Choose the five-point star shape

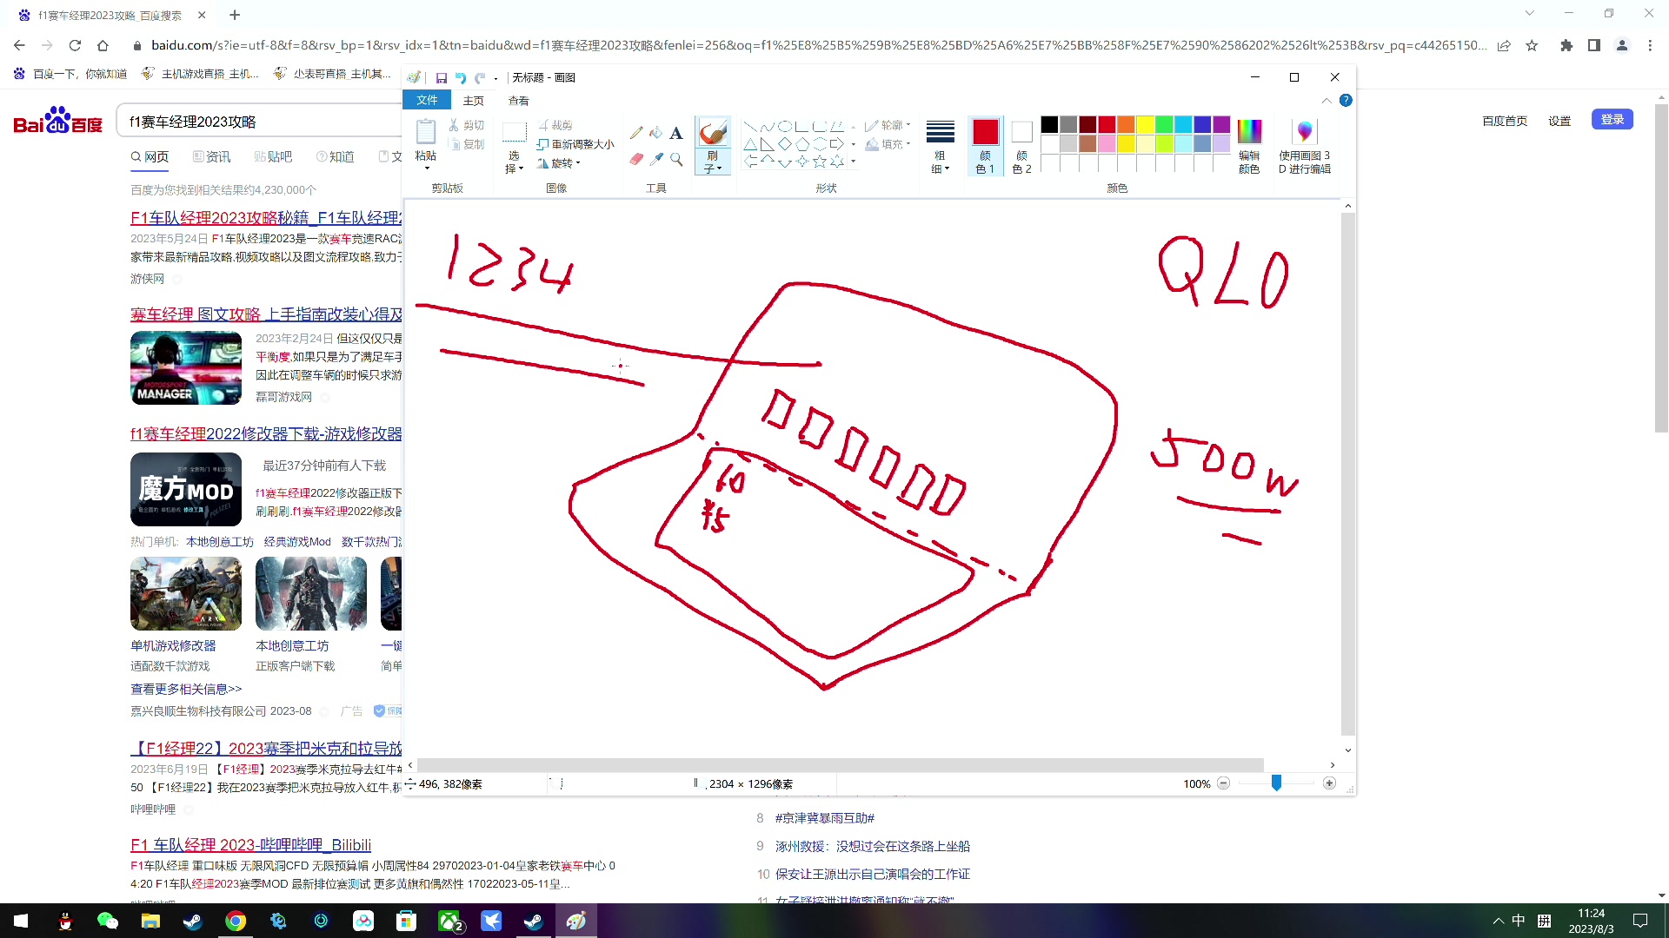pyautogui.click(x=819, y=162)
